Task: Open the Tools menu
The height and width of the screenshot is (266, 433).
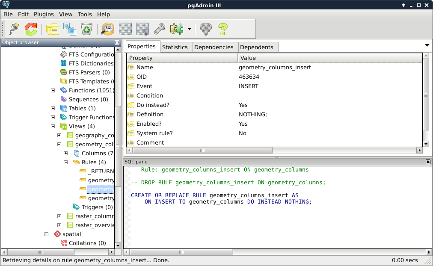Action: [85, 14]
